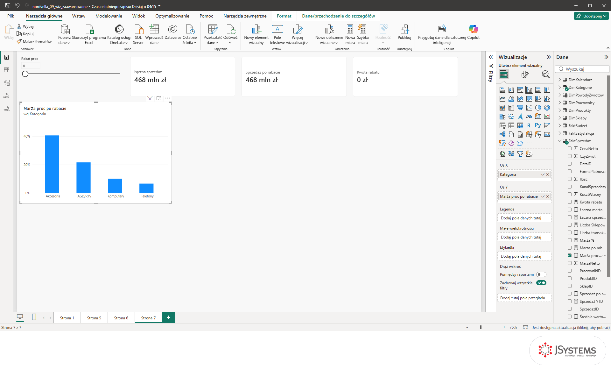
Task: Tick the Sprzedaż YTD checkbox
Action: click(570, 301)
